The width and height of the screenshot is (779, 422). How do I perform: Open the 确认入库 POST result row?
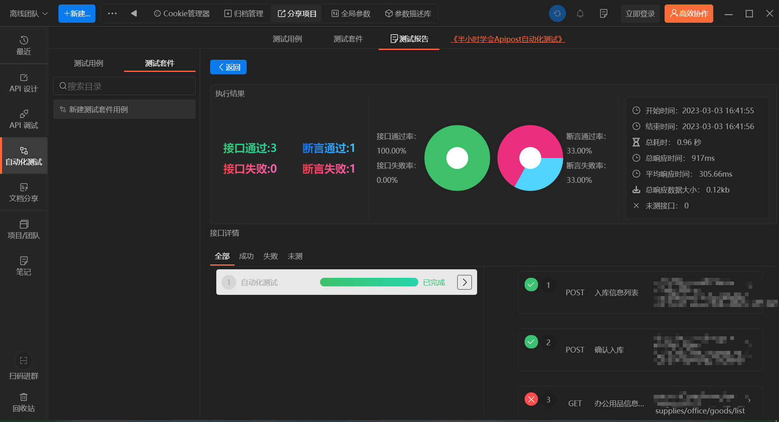pos(640,350)
